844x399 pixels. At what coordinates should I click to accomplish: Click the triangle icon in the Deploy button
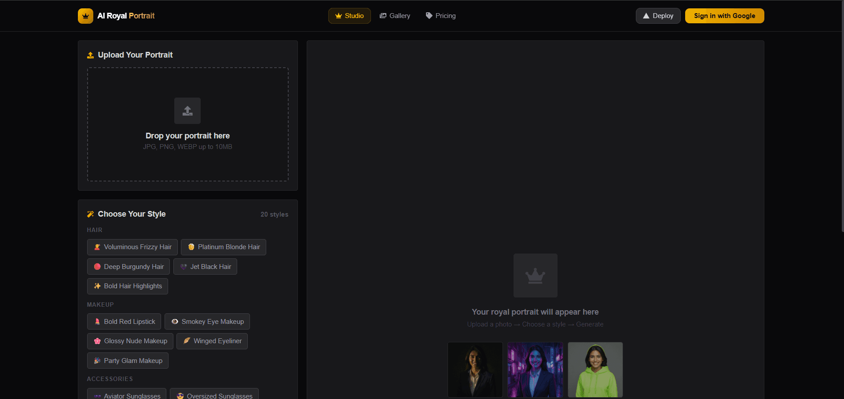pos(646,16)
